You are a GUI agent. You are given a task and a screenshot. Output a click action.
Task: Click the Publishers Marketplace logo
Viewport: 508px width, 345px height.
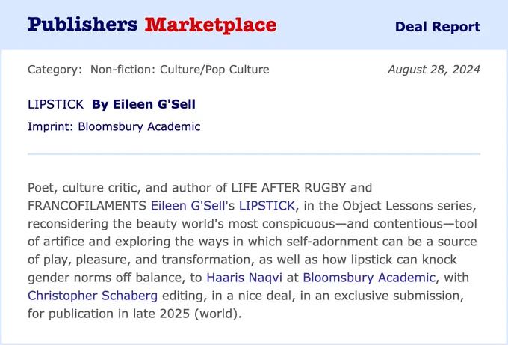(152, 25)
